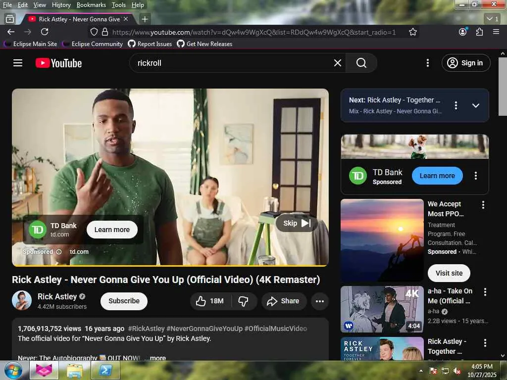The width and height of the screenshot is (507, 380).
Task: Open the dog banner ad image
Action: [415, 146]
